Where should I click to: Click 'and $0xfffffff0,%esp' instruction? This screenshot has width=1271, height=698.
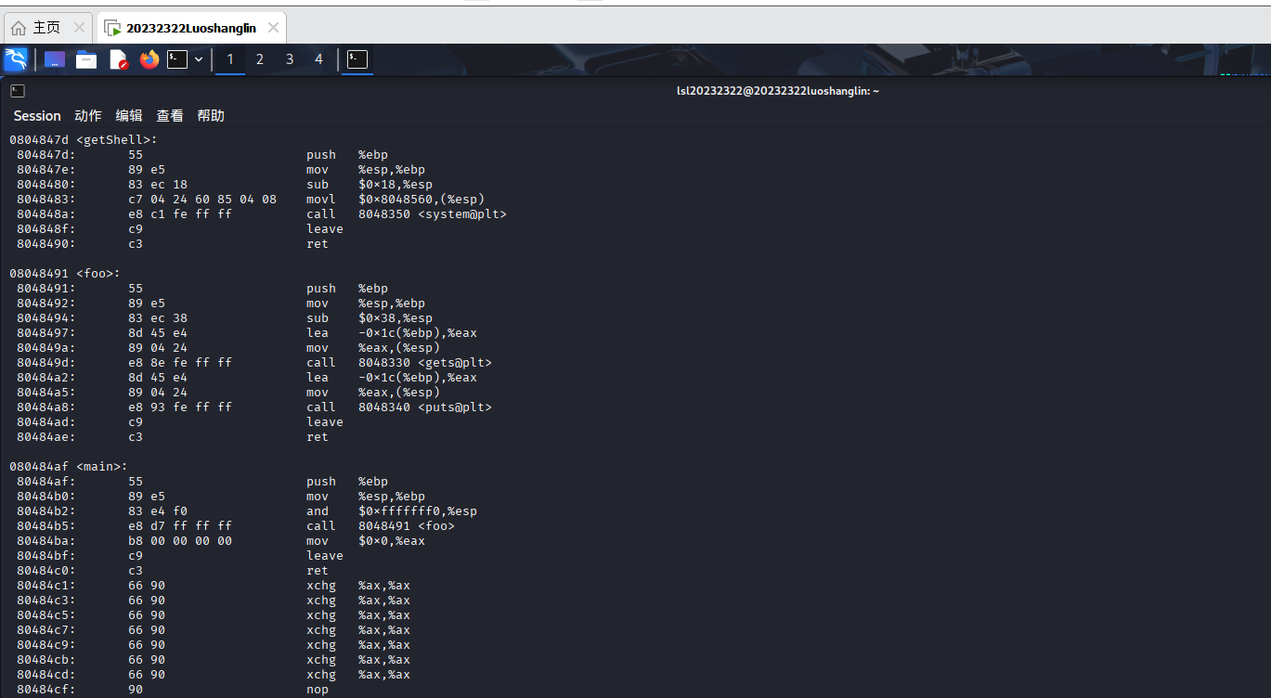pyautogui.click(x=392, y=511)
